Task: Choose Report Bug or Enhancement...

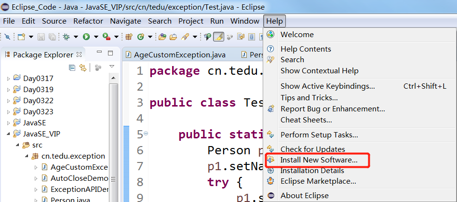Action: [x=360, y=109]
